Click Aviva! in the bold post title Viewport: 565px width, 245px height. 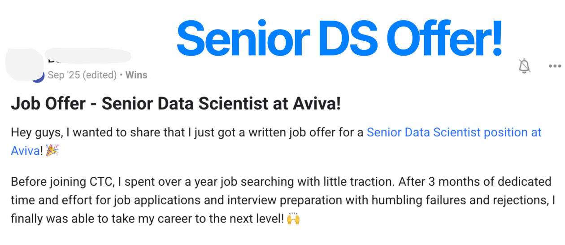point(317,104)
